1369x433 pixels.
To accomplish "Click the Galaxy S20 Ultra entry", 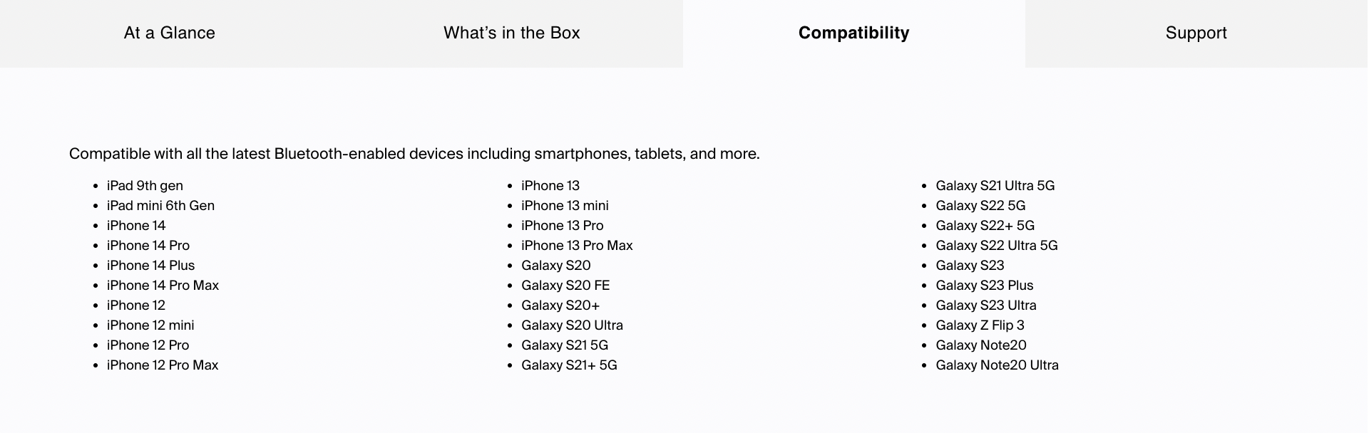I will (572, 325).
